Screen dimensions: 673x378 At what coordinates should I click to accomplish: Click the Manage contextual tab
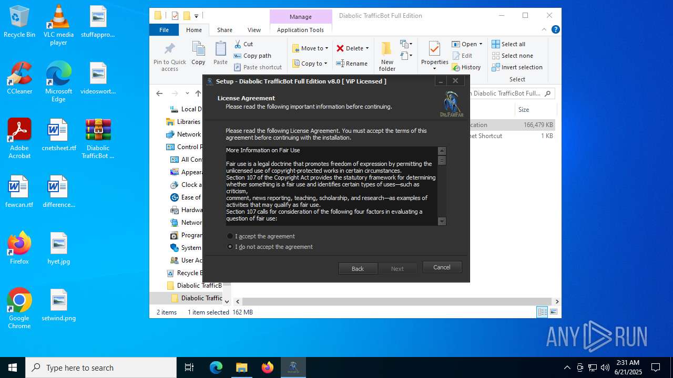[301, 17]
